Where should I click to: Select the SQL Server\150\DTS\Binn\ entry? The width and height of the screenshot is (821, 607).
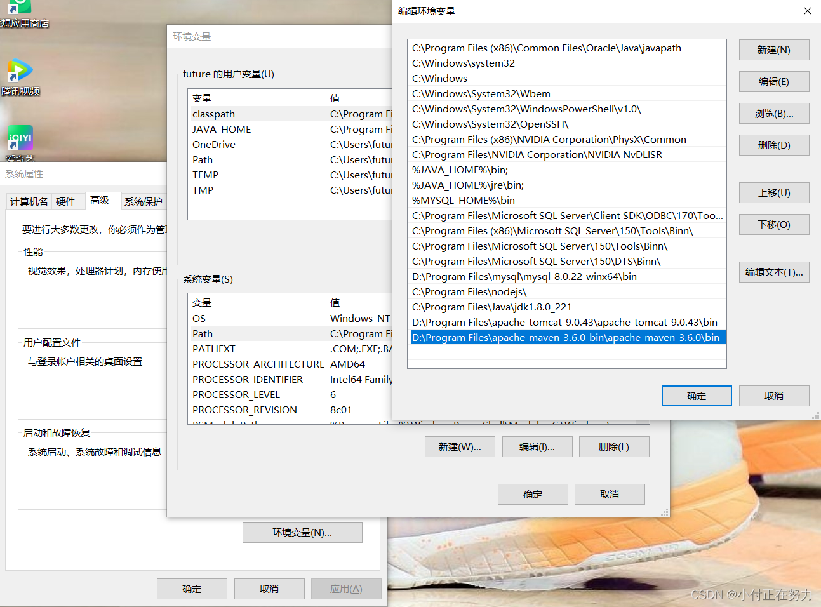coord(568,262)
